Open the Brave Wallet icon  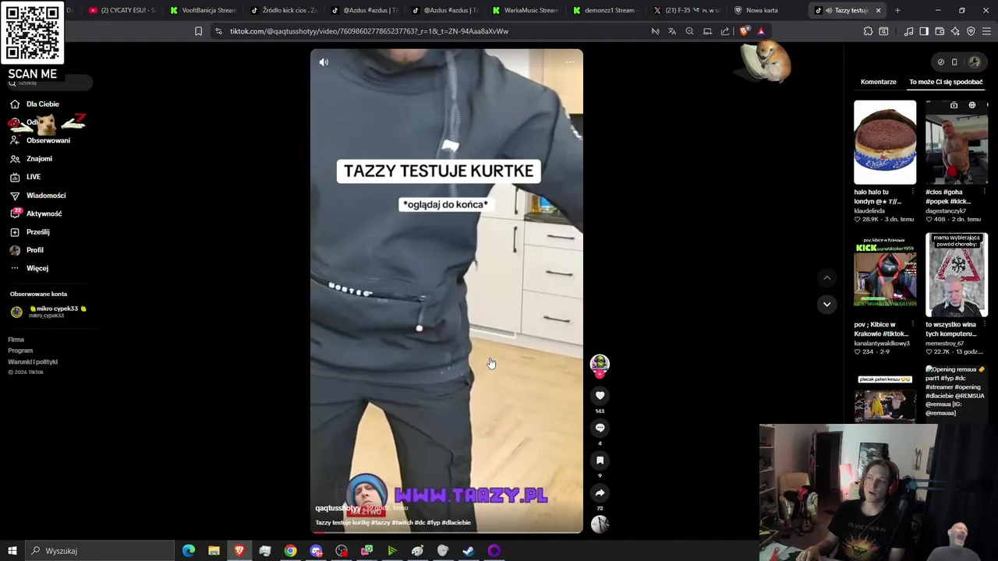[940, 31]
